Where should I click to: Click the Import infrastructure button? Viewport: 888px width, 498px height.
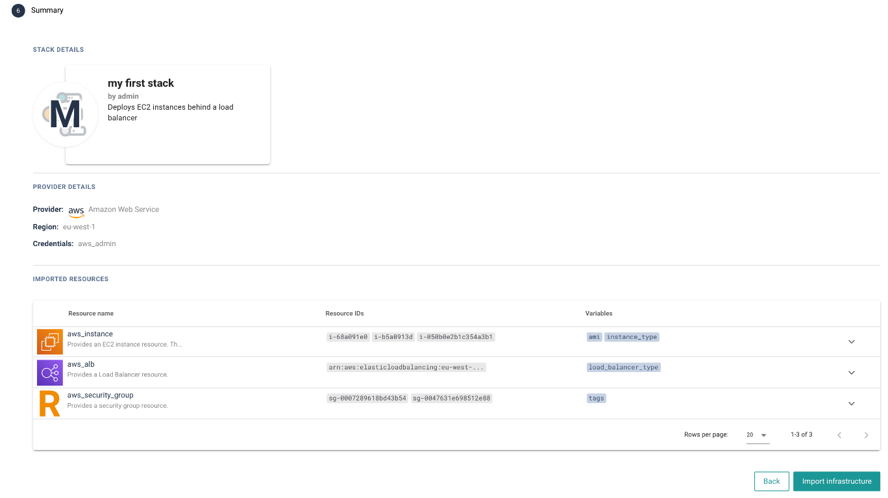coord(836,481)
